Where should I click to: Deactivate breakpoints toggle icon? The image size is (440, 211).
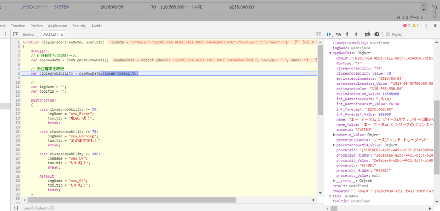pos(367,34)
